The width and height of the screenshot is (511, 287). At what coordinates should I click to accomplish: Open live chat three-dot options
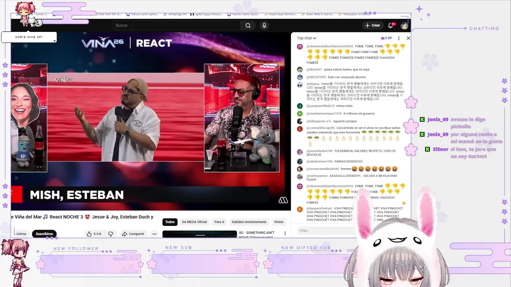[399, 38]
